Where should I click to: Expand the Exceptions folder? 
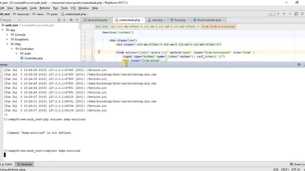[x=7, y=39]
